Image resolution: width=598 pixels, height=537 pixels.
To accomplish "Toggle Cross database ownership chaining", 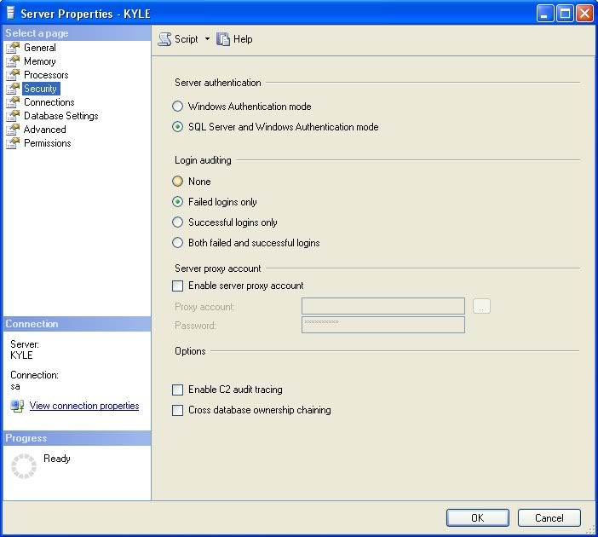I will pyautogui.click(x=178, y=410).
